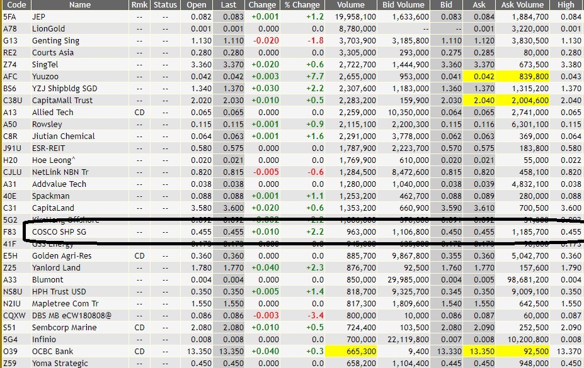Sort by the Bid Volume column header
Screen dimensions: 584x368
click(x=403, y=5)
